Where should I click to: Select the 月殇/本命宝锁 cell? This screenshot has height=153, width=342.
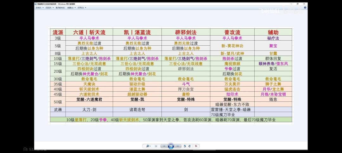point(273,94)
